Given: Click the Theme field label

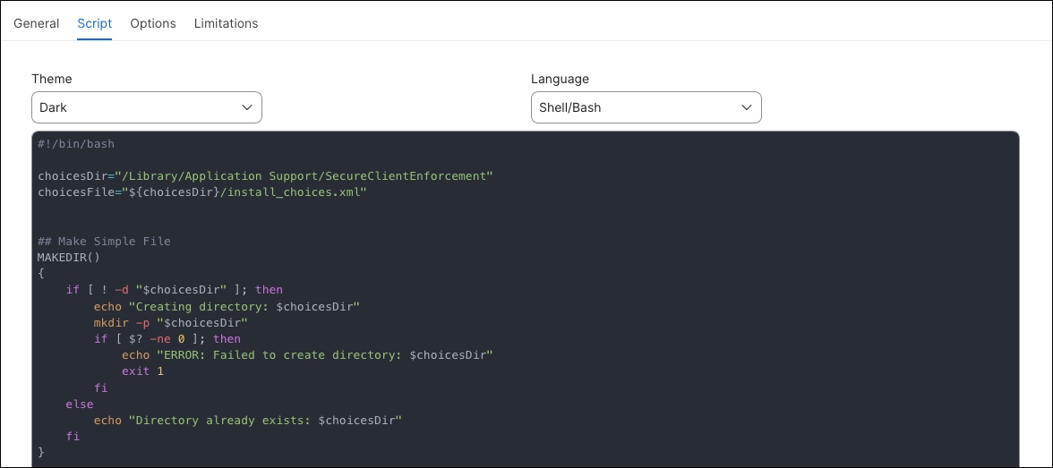Looking at the screenshot, I should coord(52,79).
